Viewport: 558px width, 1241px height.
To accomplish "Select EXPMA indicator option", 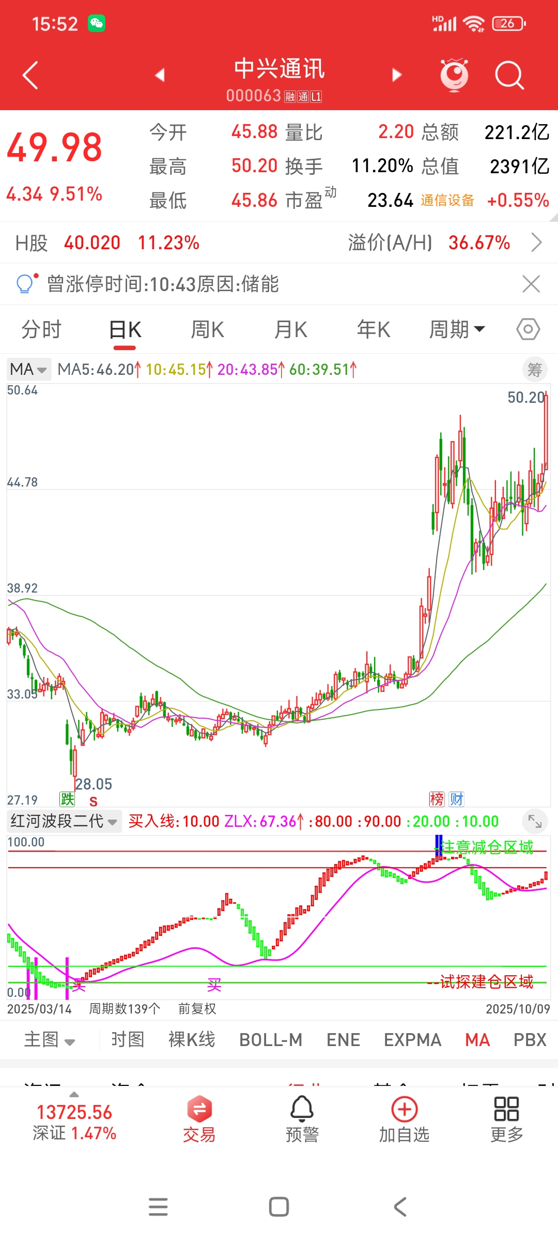I will (413, 1040).
